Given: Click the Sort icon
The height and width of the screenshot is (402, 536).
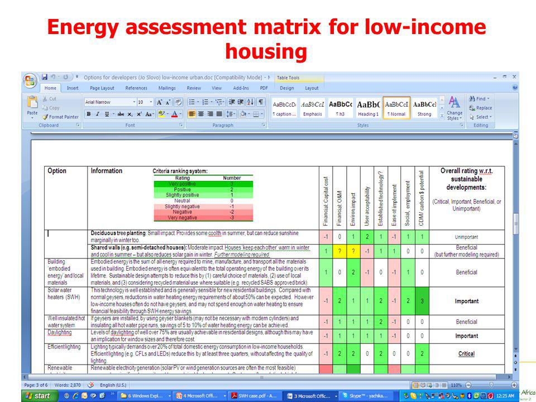Looking at the screenshot, I should point(250,102).
